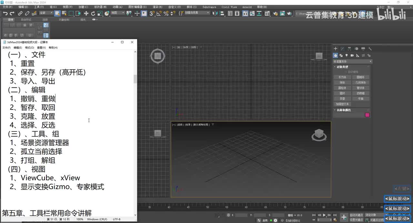413x223 pixels.
Task: Enable the 自动关键点 Auto Key button
Action: (x=356, y=215)
